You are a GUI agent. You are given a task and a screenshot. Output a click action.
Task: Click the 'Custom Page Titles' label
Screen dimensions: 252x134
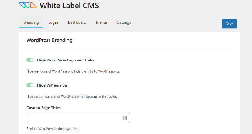pos(44,108)
